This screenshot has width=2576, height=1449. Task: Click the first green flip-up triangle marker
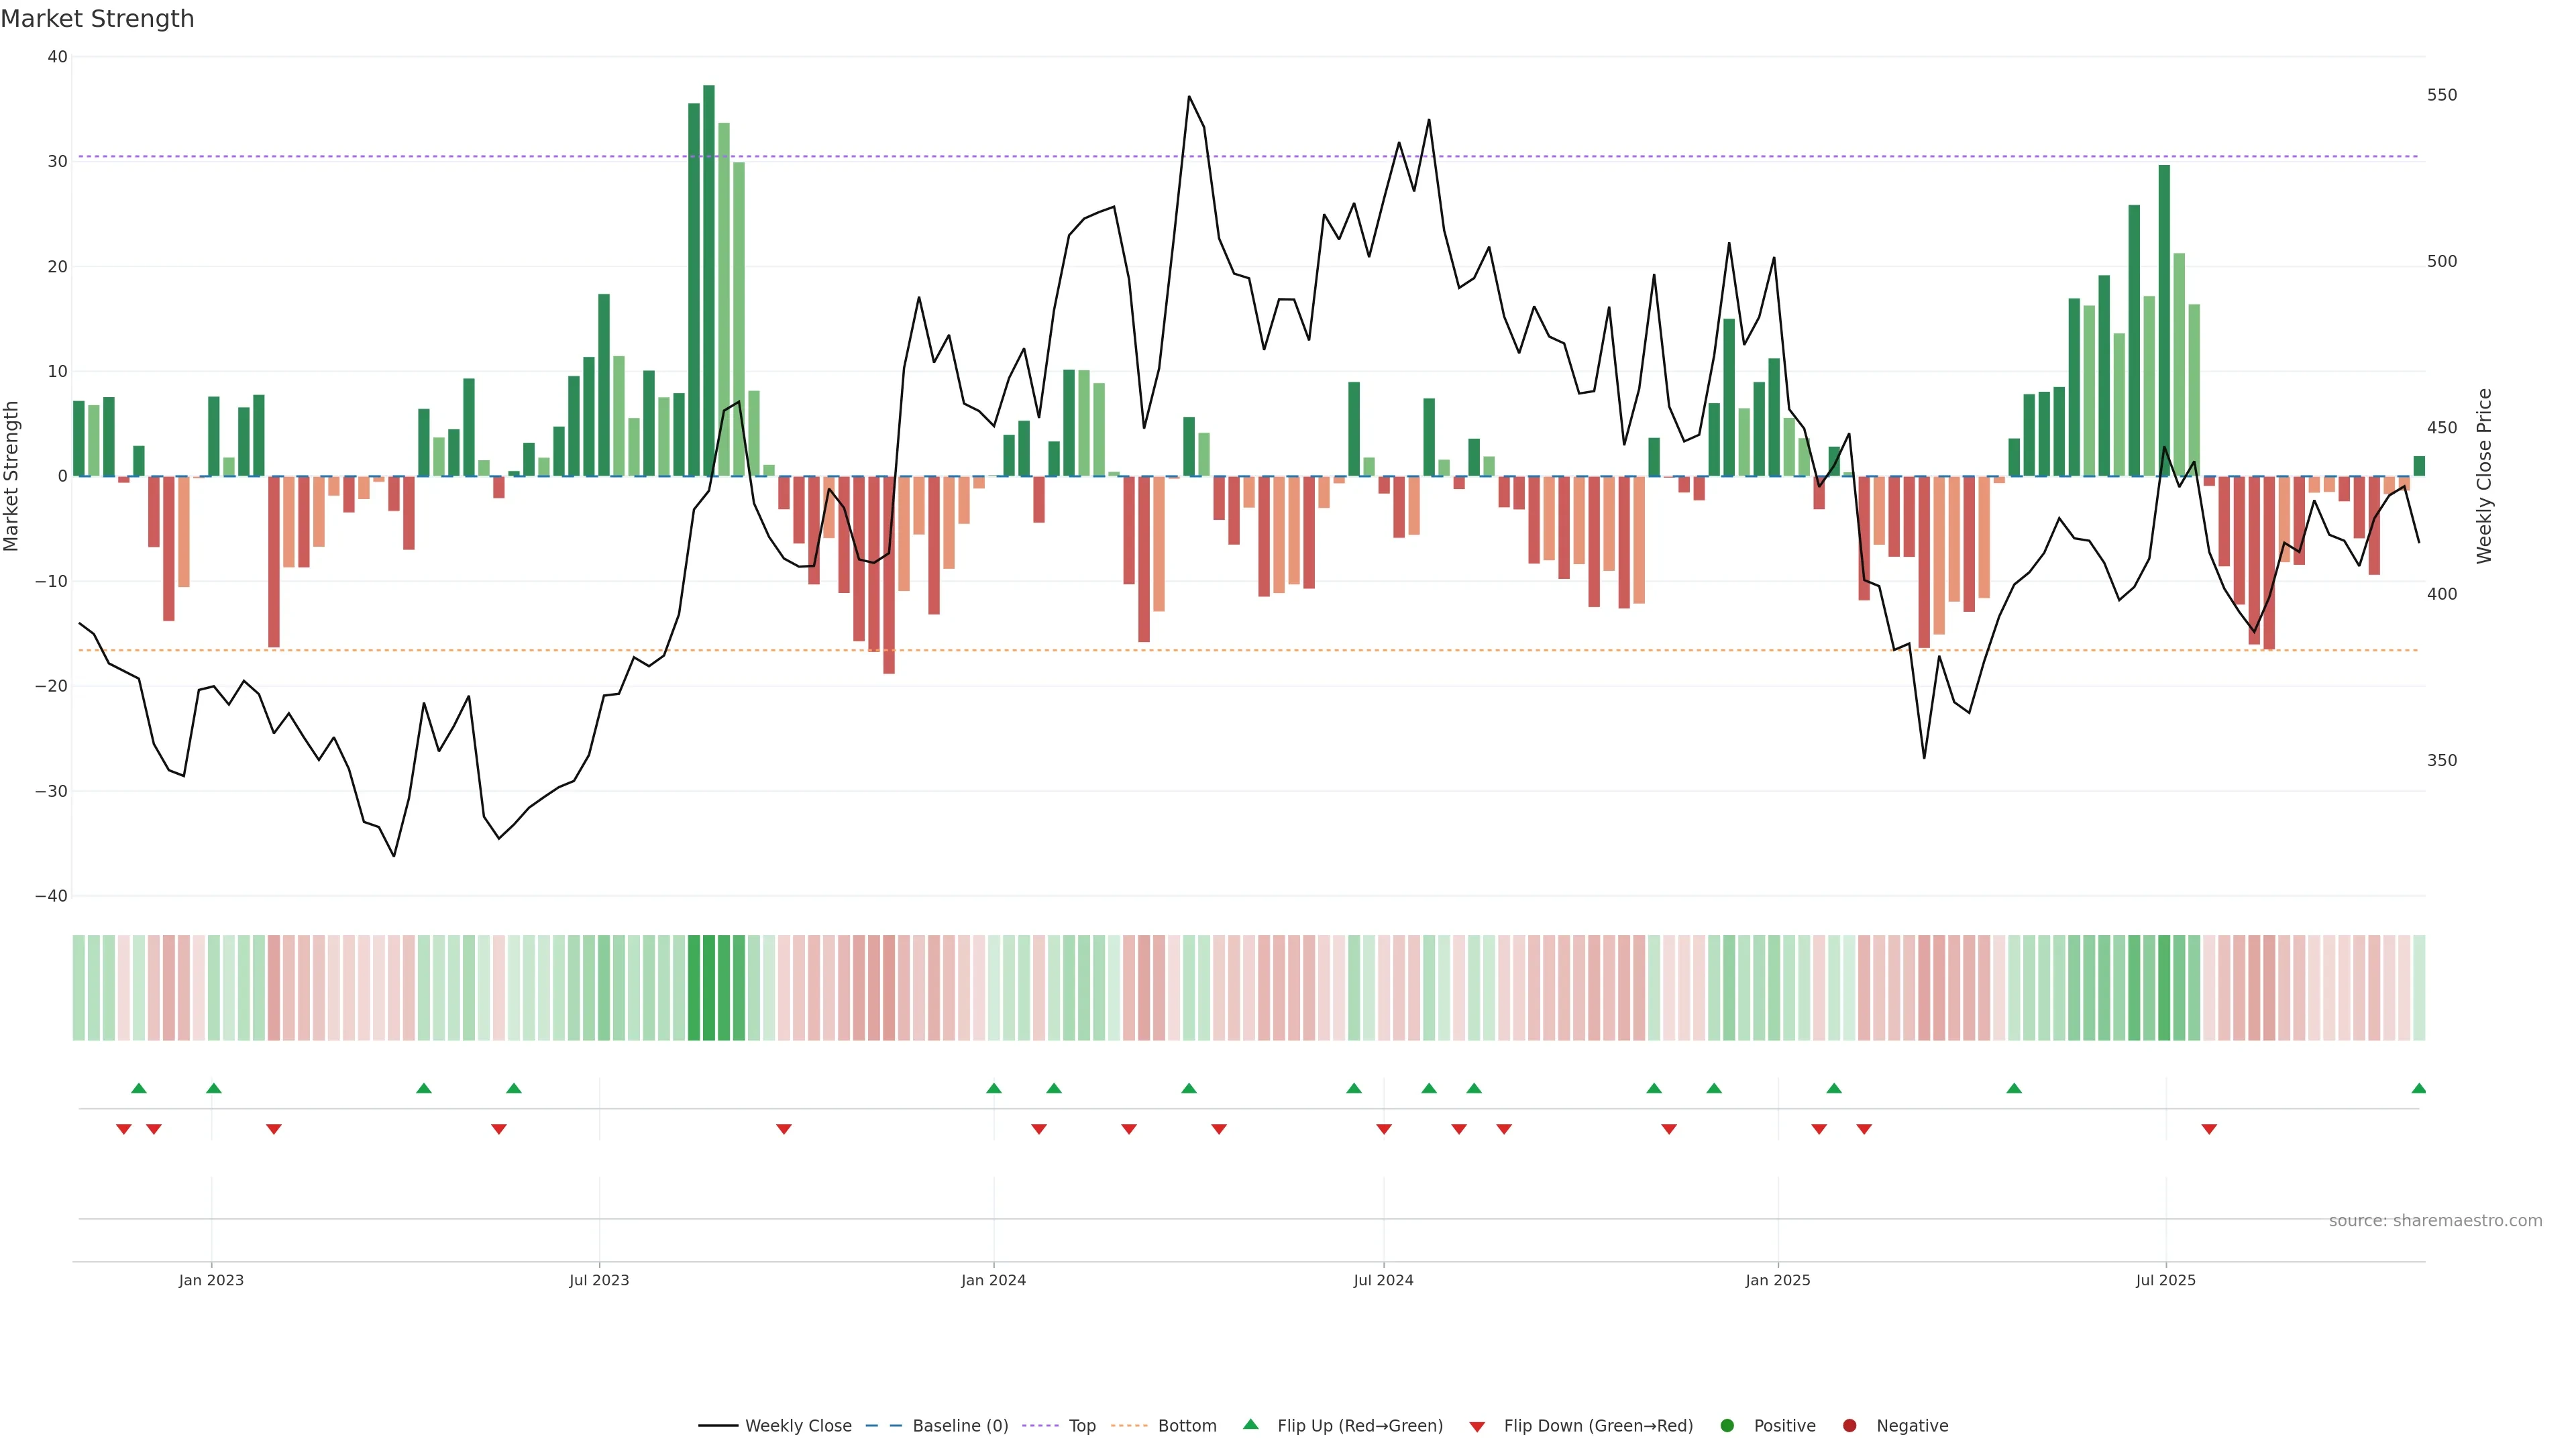139,1088
